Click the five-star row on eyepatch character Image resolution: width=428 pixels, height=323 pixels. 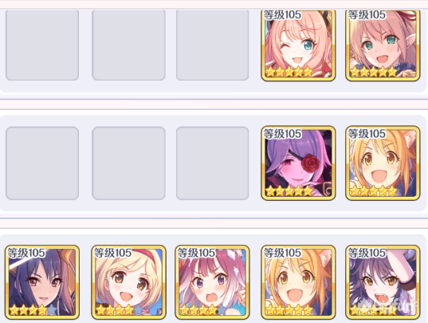pos(289,191)
